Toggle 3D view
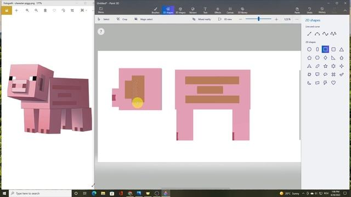This screenshot has width=351, height=197. click(x=225, y=19)
